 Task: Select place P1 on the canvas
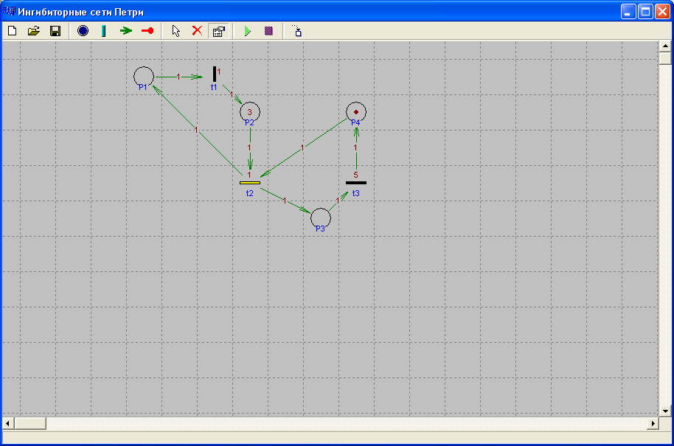pos(144,77)
